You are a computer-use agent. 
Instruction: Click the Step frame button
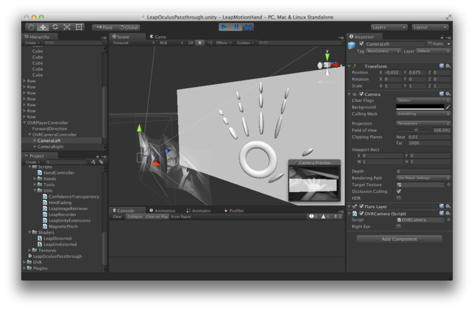pyautogui.click(x=248, y=27)
